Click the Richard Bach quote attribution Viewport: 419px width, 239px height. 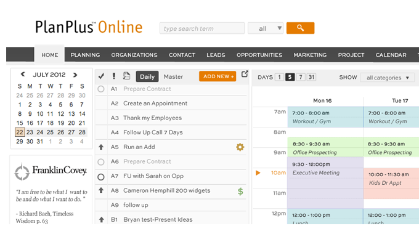click(44, 217)
